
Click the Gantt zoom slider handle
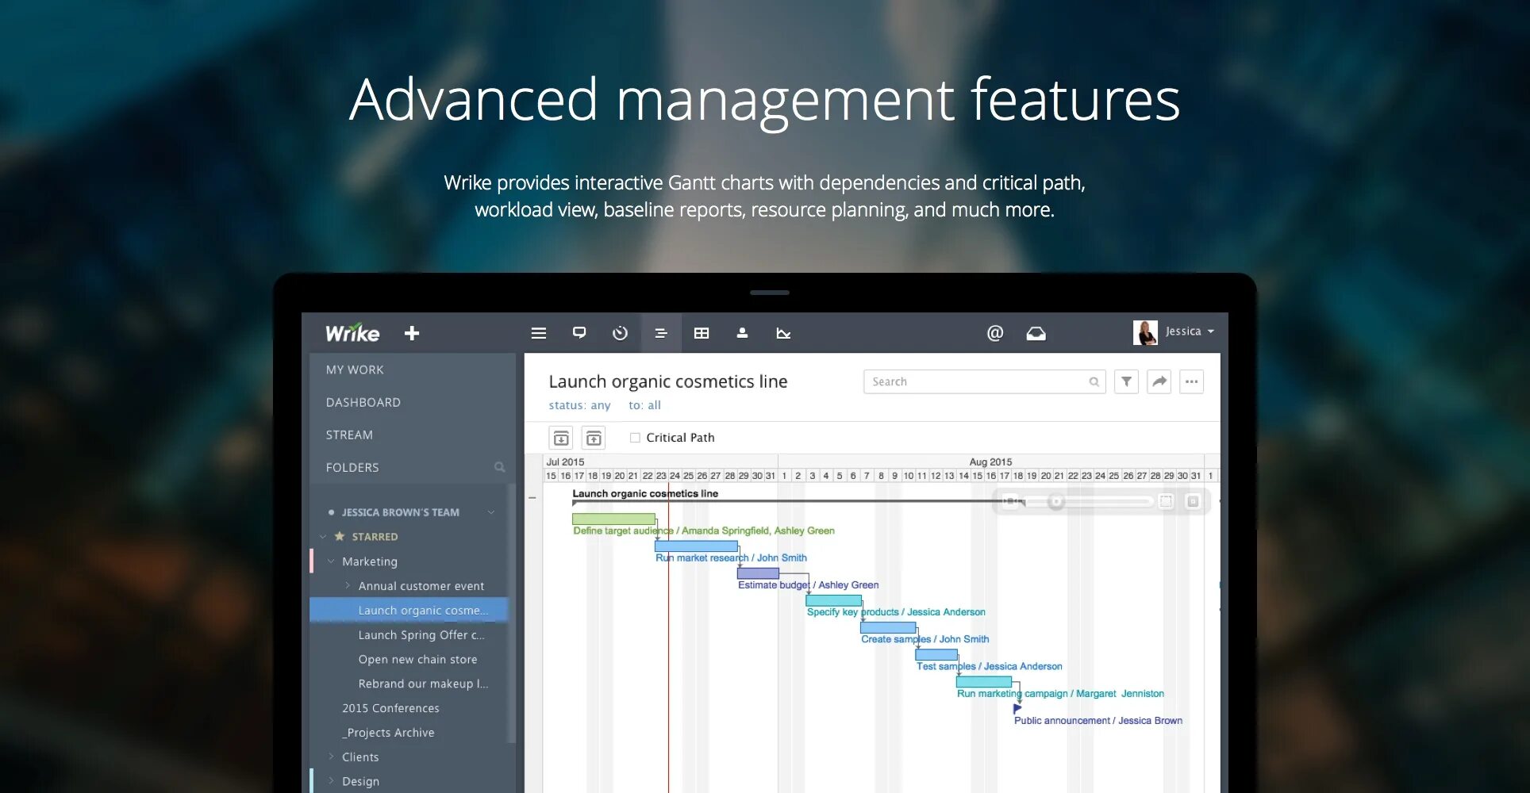click(1055, 501)
